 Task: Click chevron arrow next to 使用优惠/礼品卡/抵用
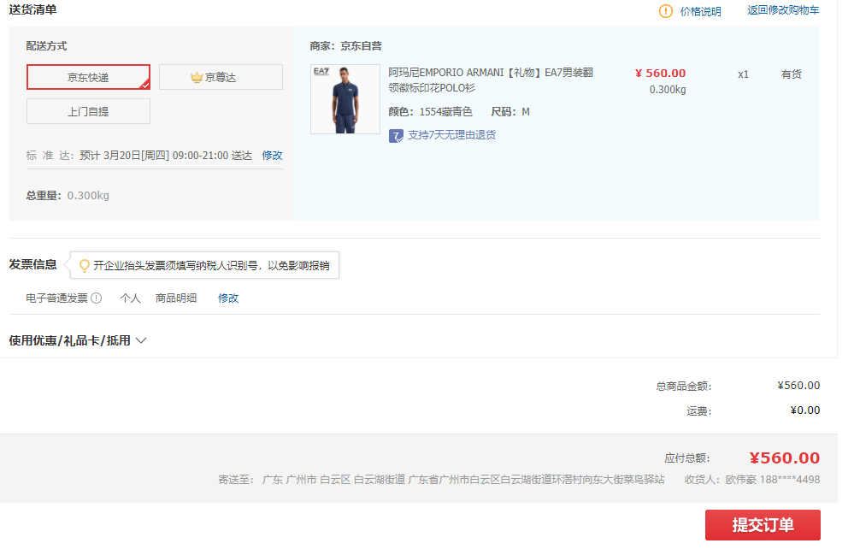141,340
